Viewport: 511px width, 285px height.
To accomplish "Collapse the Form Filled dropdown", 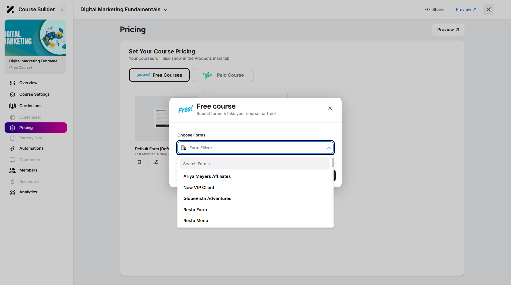I will click(x=329, y=148).
